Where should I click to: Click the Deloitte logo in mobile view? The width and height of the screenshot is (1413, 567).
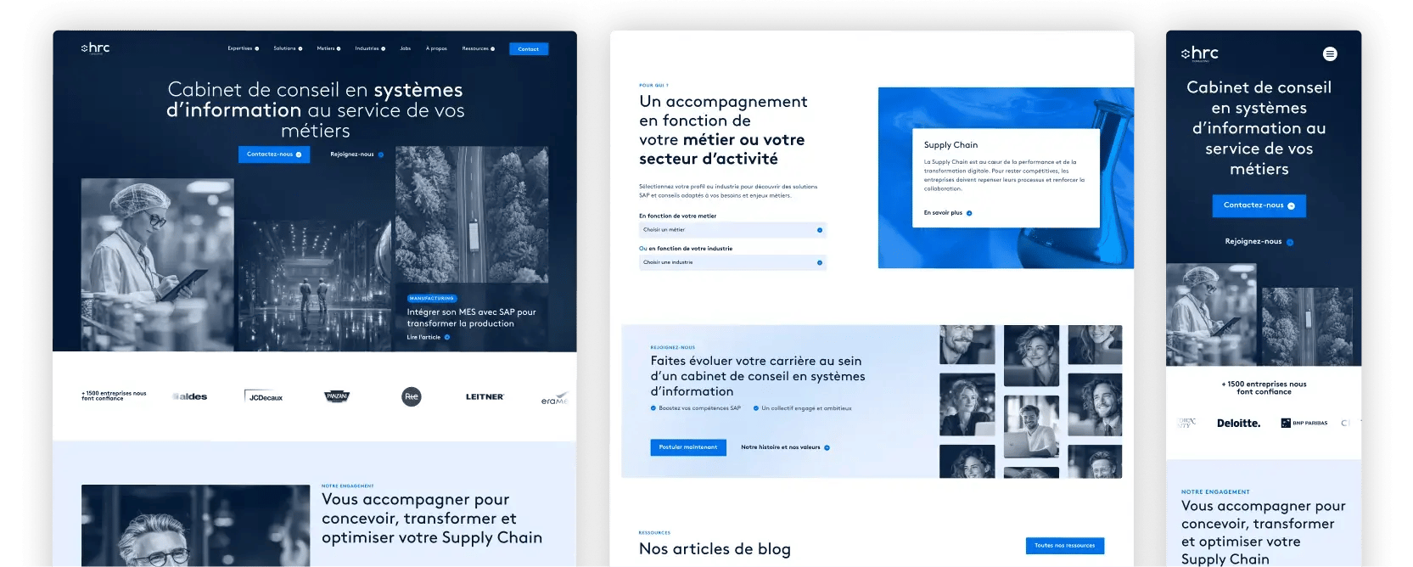click(1238, 423)
